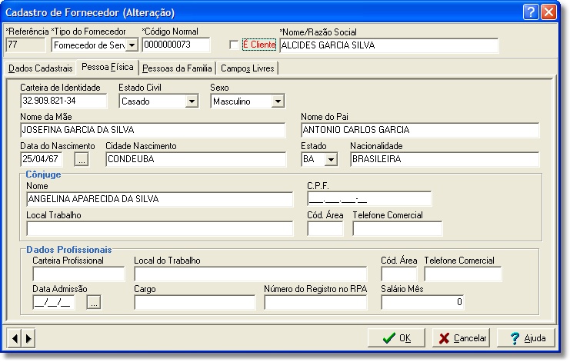Go to next record arrow

pos(28,338)
